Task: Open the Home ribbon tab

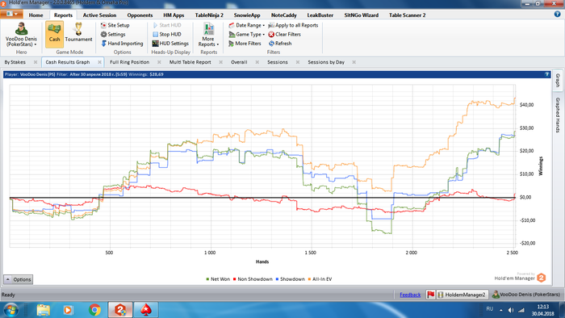Action: pyautogui.click(x=36, y=15)
